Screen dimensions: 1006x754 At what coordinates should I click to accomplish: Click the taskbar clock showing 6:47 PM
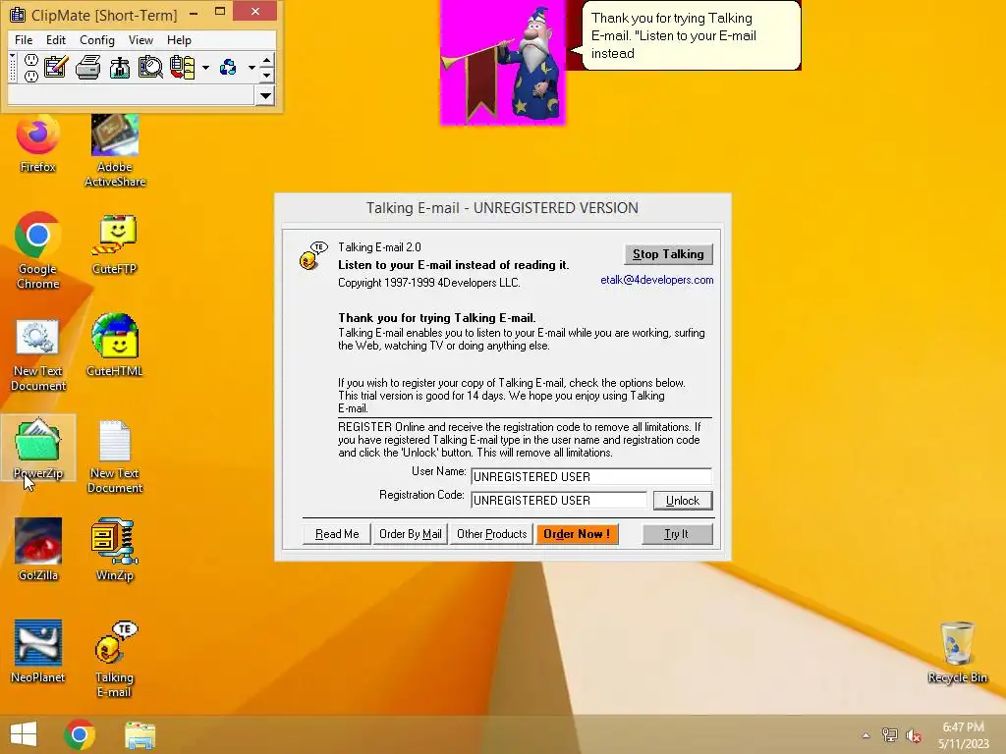click(963, 735)
